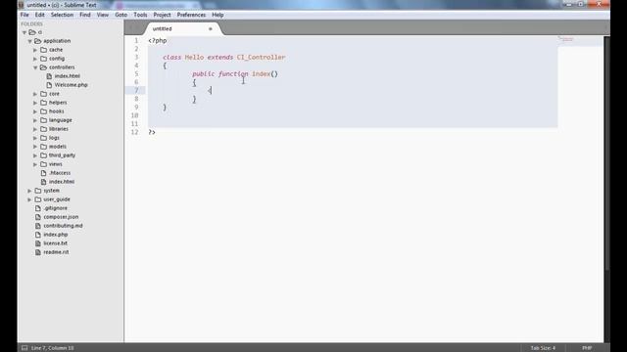Open the Preferences menu
This screenshot has width=627, height=352.
click(191, 15)
